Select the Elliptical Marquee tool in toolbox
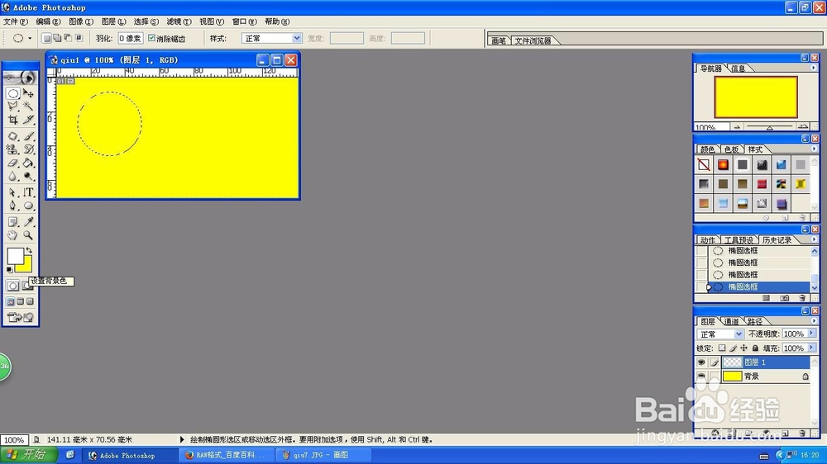Screen dimensions: 827x464 [13, 94]
